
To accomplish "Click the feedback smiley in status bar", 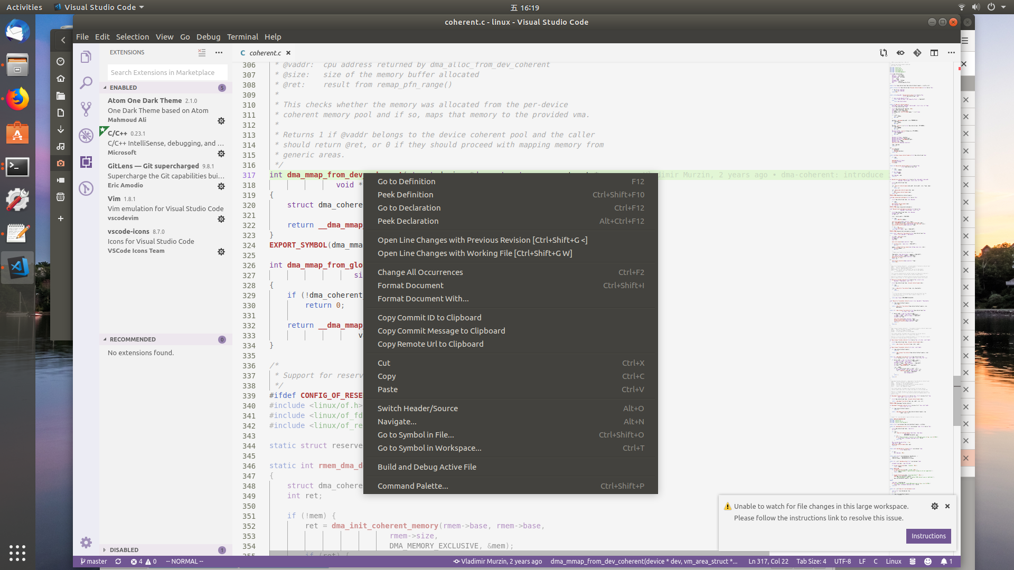I will point(928,562).
